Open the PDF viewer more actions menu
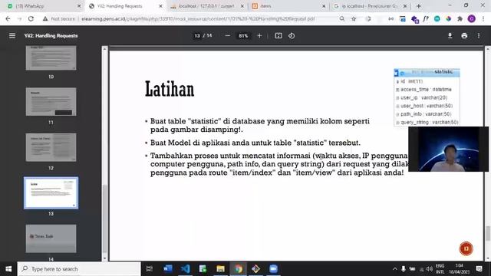This screenshot has width=491, height=276. (x=479, y=36)
